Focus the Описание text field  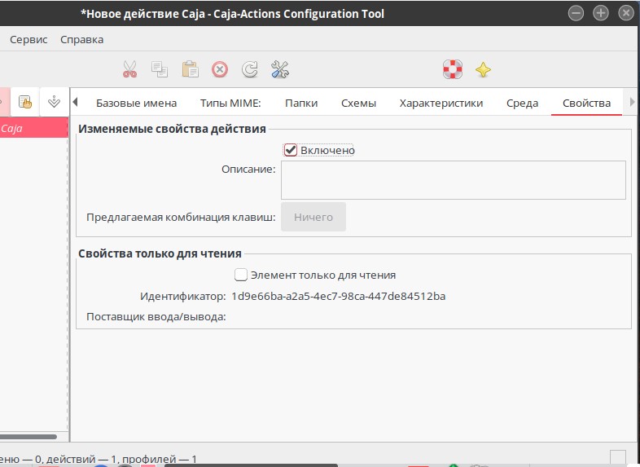point(453,180)
